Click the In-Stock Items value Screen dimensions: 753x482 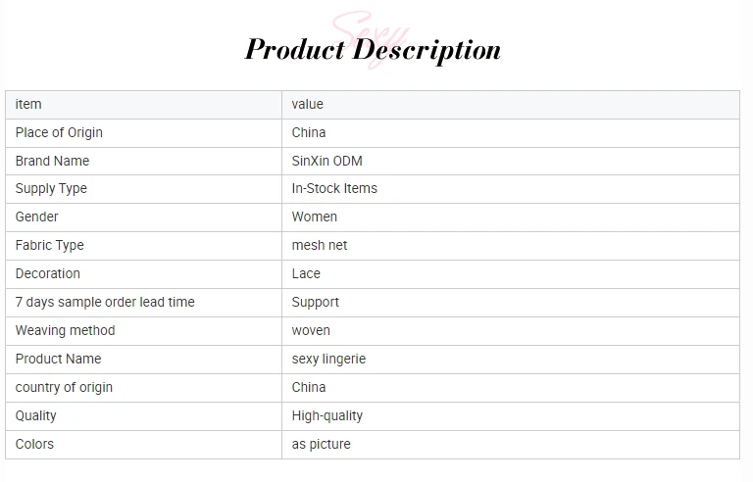point(334,188)
